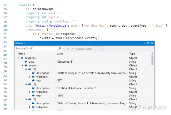Viewport: 171px width, 115px height.
Task: Click the ".json" string on line 19
Action: tap(158, 25)
